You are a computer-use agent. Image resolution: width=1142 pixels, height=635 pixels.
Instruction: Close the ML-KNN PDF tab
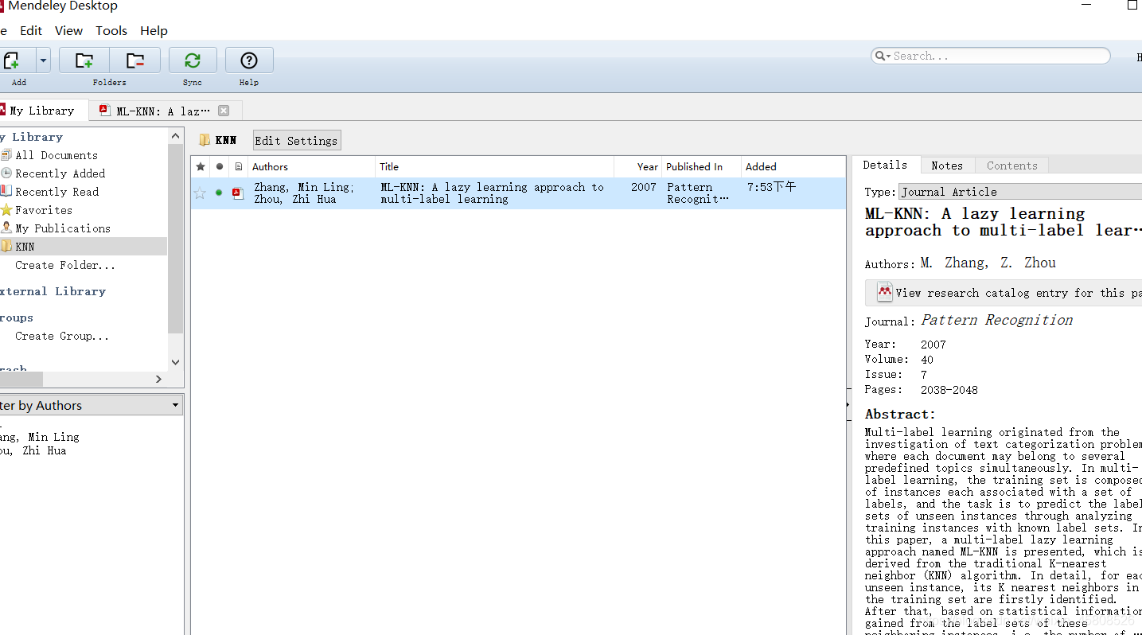[x=224, y=111]
